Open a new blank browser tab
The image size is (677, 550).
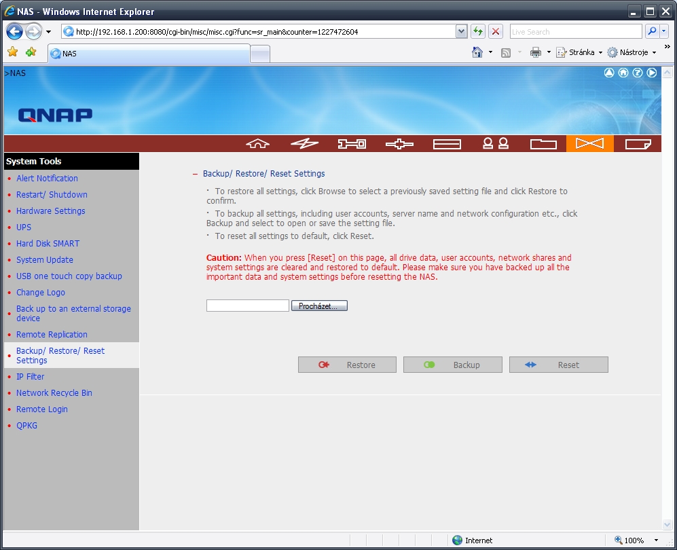(x=260, y=54)
